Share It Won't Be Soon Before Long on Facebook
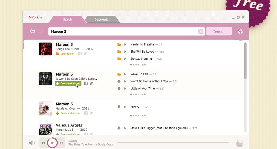 point(86,84)
